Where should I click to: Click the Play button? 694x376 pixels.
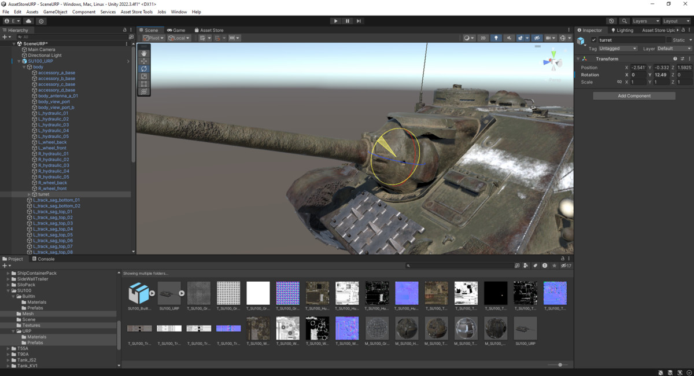click(x=335, y=21)
